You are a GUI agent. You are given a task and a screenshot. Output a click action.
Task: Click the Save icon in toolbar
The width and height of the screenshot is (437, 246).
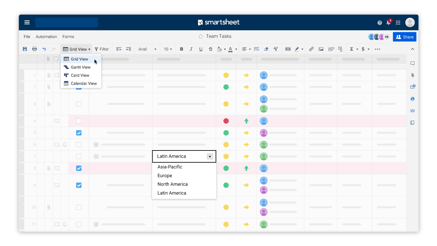click(25, 49)
